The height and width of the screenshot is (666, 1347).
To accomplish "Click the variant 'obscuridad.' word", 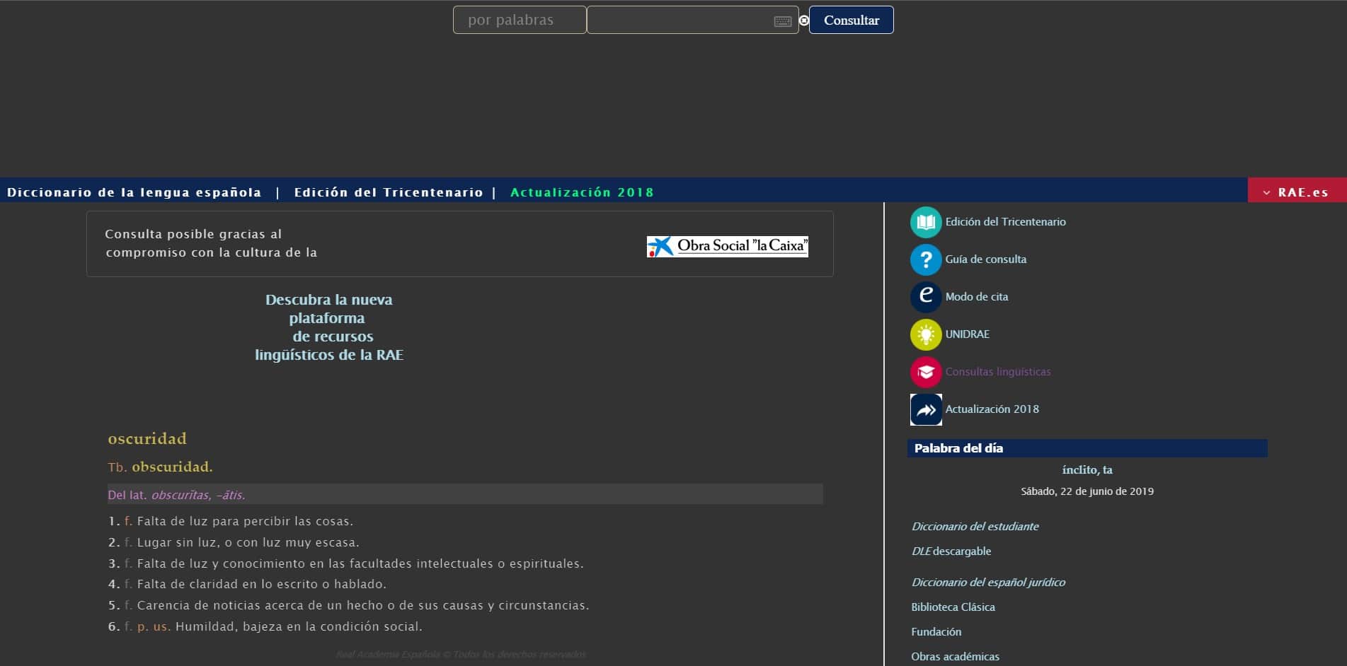I will 172,467.
